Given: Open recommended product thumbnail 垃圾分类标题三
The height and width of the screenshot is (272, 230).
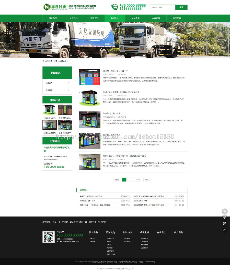Looking at the screenshot, I should click(x=65, y=125).
